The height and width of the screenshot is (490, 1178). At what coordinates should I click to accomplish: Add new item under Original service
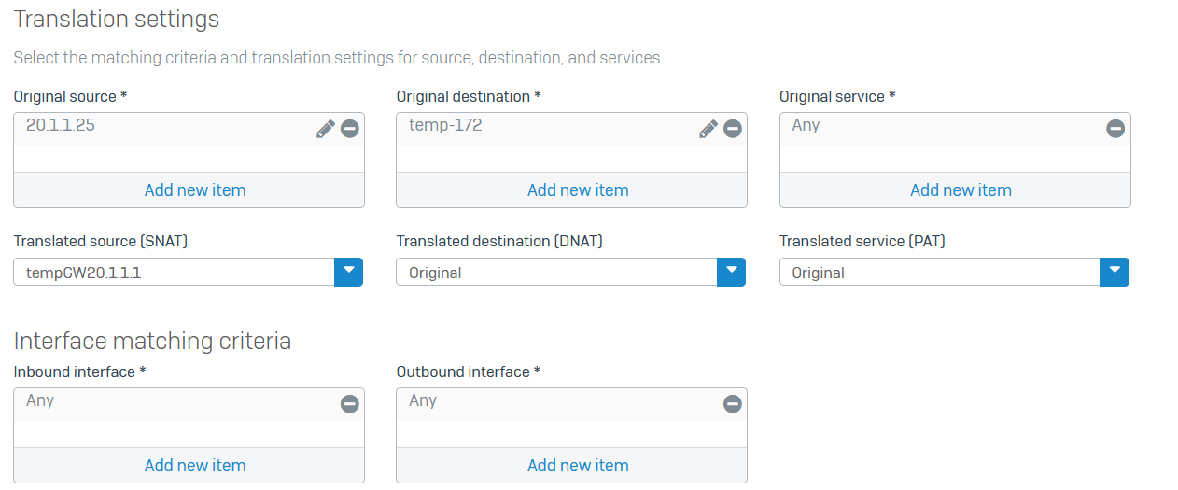[961, 190]
